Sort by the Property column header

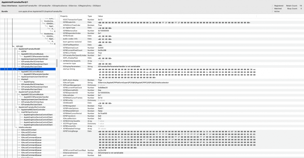pyautogui.click(x=73, y=16)
